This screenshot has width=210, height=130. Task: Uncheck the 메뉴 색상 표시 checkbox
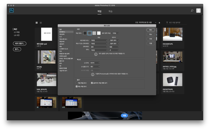[x=77, y=86]
